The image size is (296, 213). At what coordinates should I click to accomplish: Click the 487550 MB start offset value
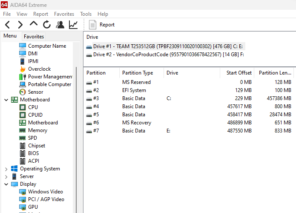[239, 131]
